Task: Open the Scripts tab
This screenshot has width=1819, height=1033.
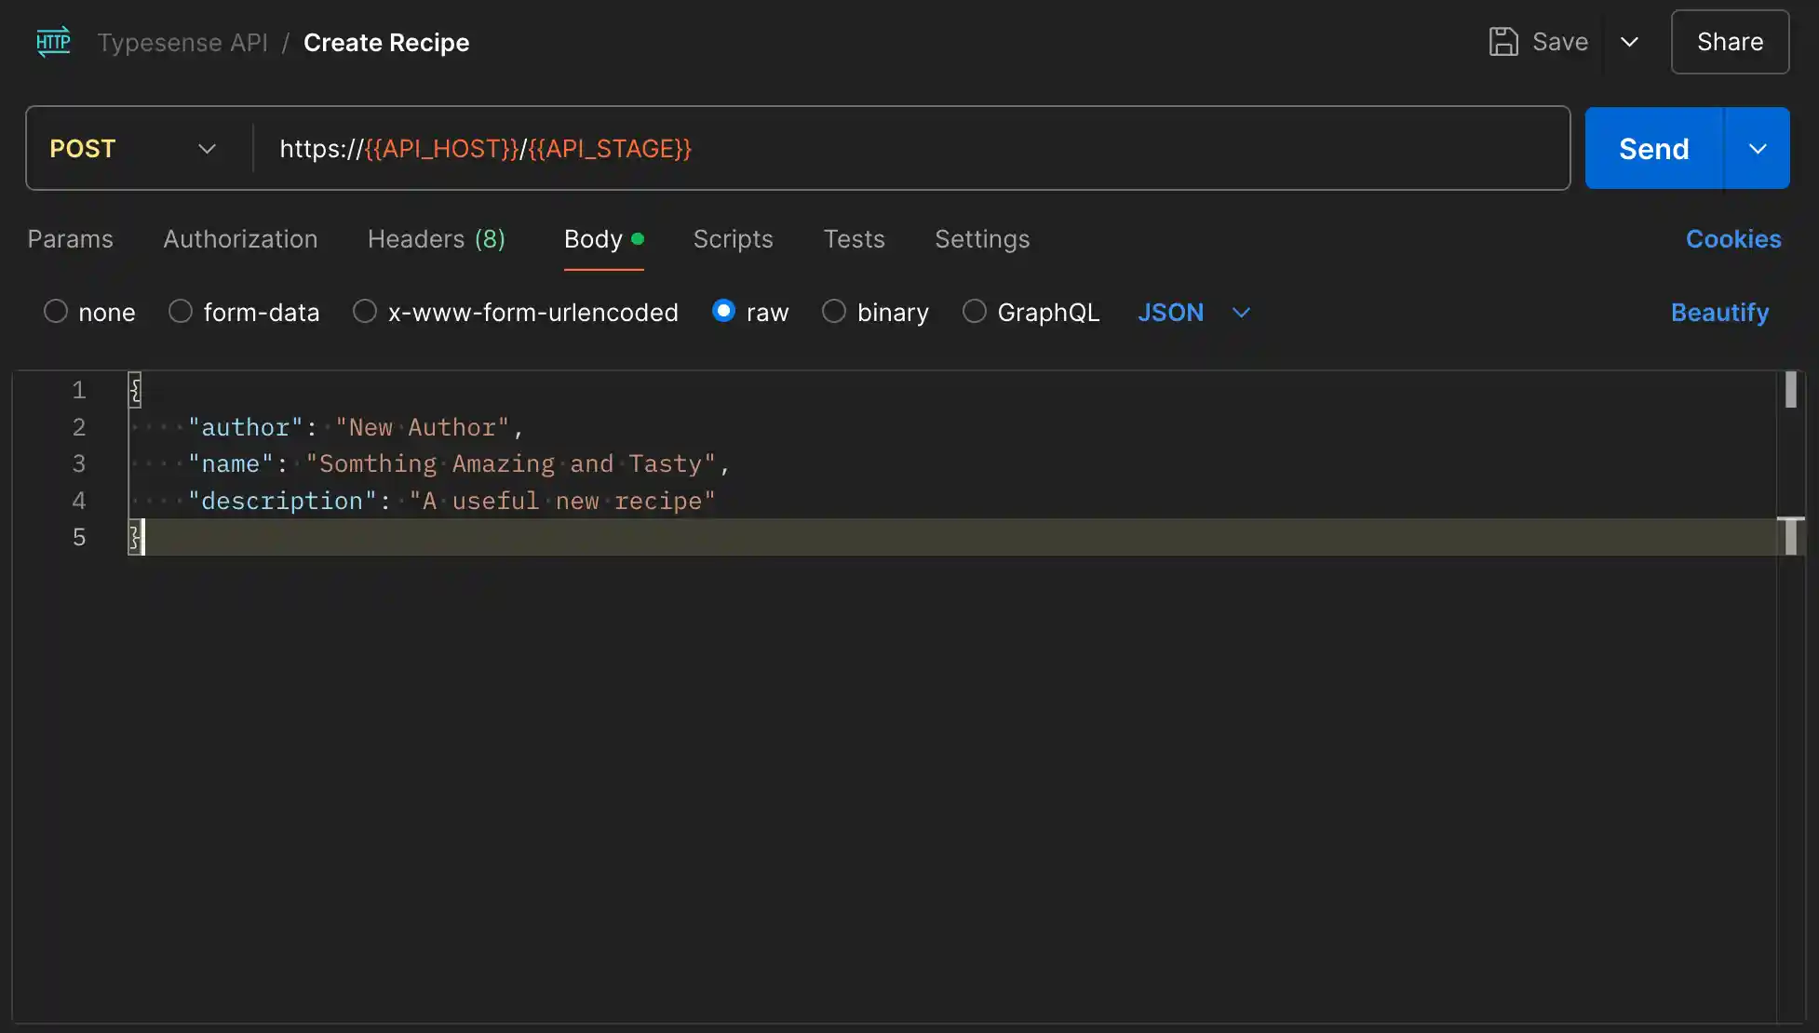Action: (x=733, y=239)
